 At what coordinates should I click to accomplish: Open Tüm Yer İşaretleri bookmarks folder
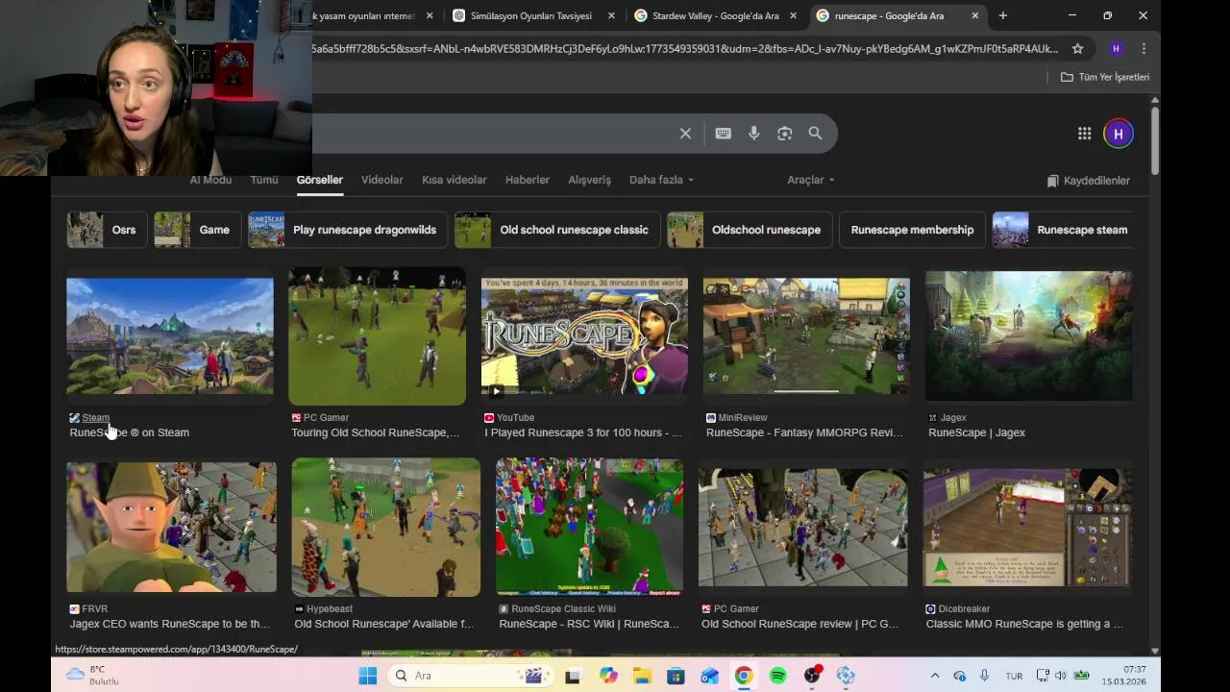[1105, 77]
